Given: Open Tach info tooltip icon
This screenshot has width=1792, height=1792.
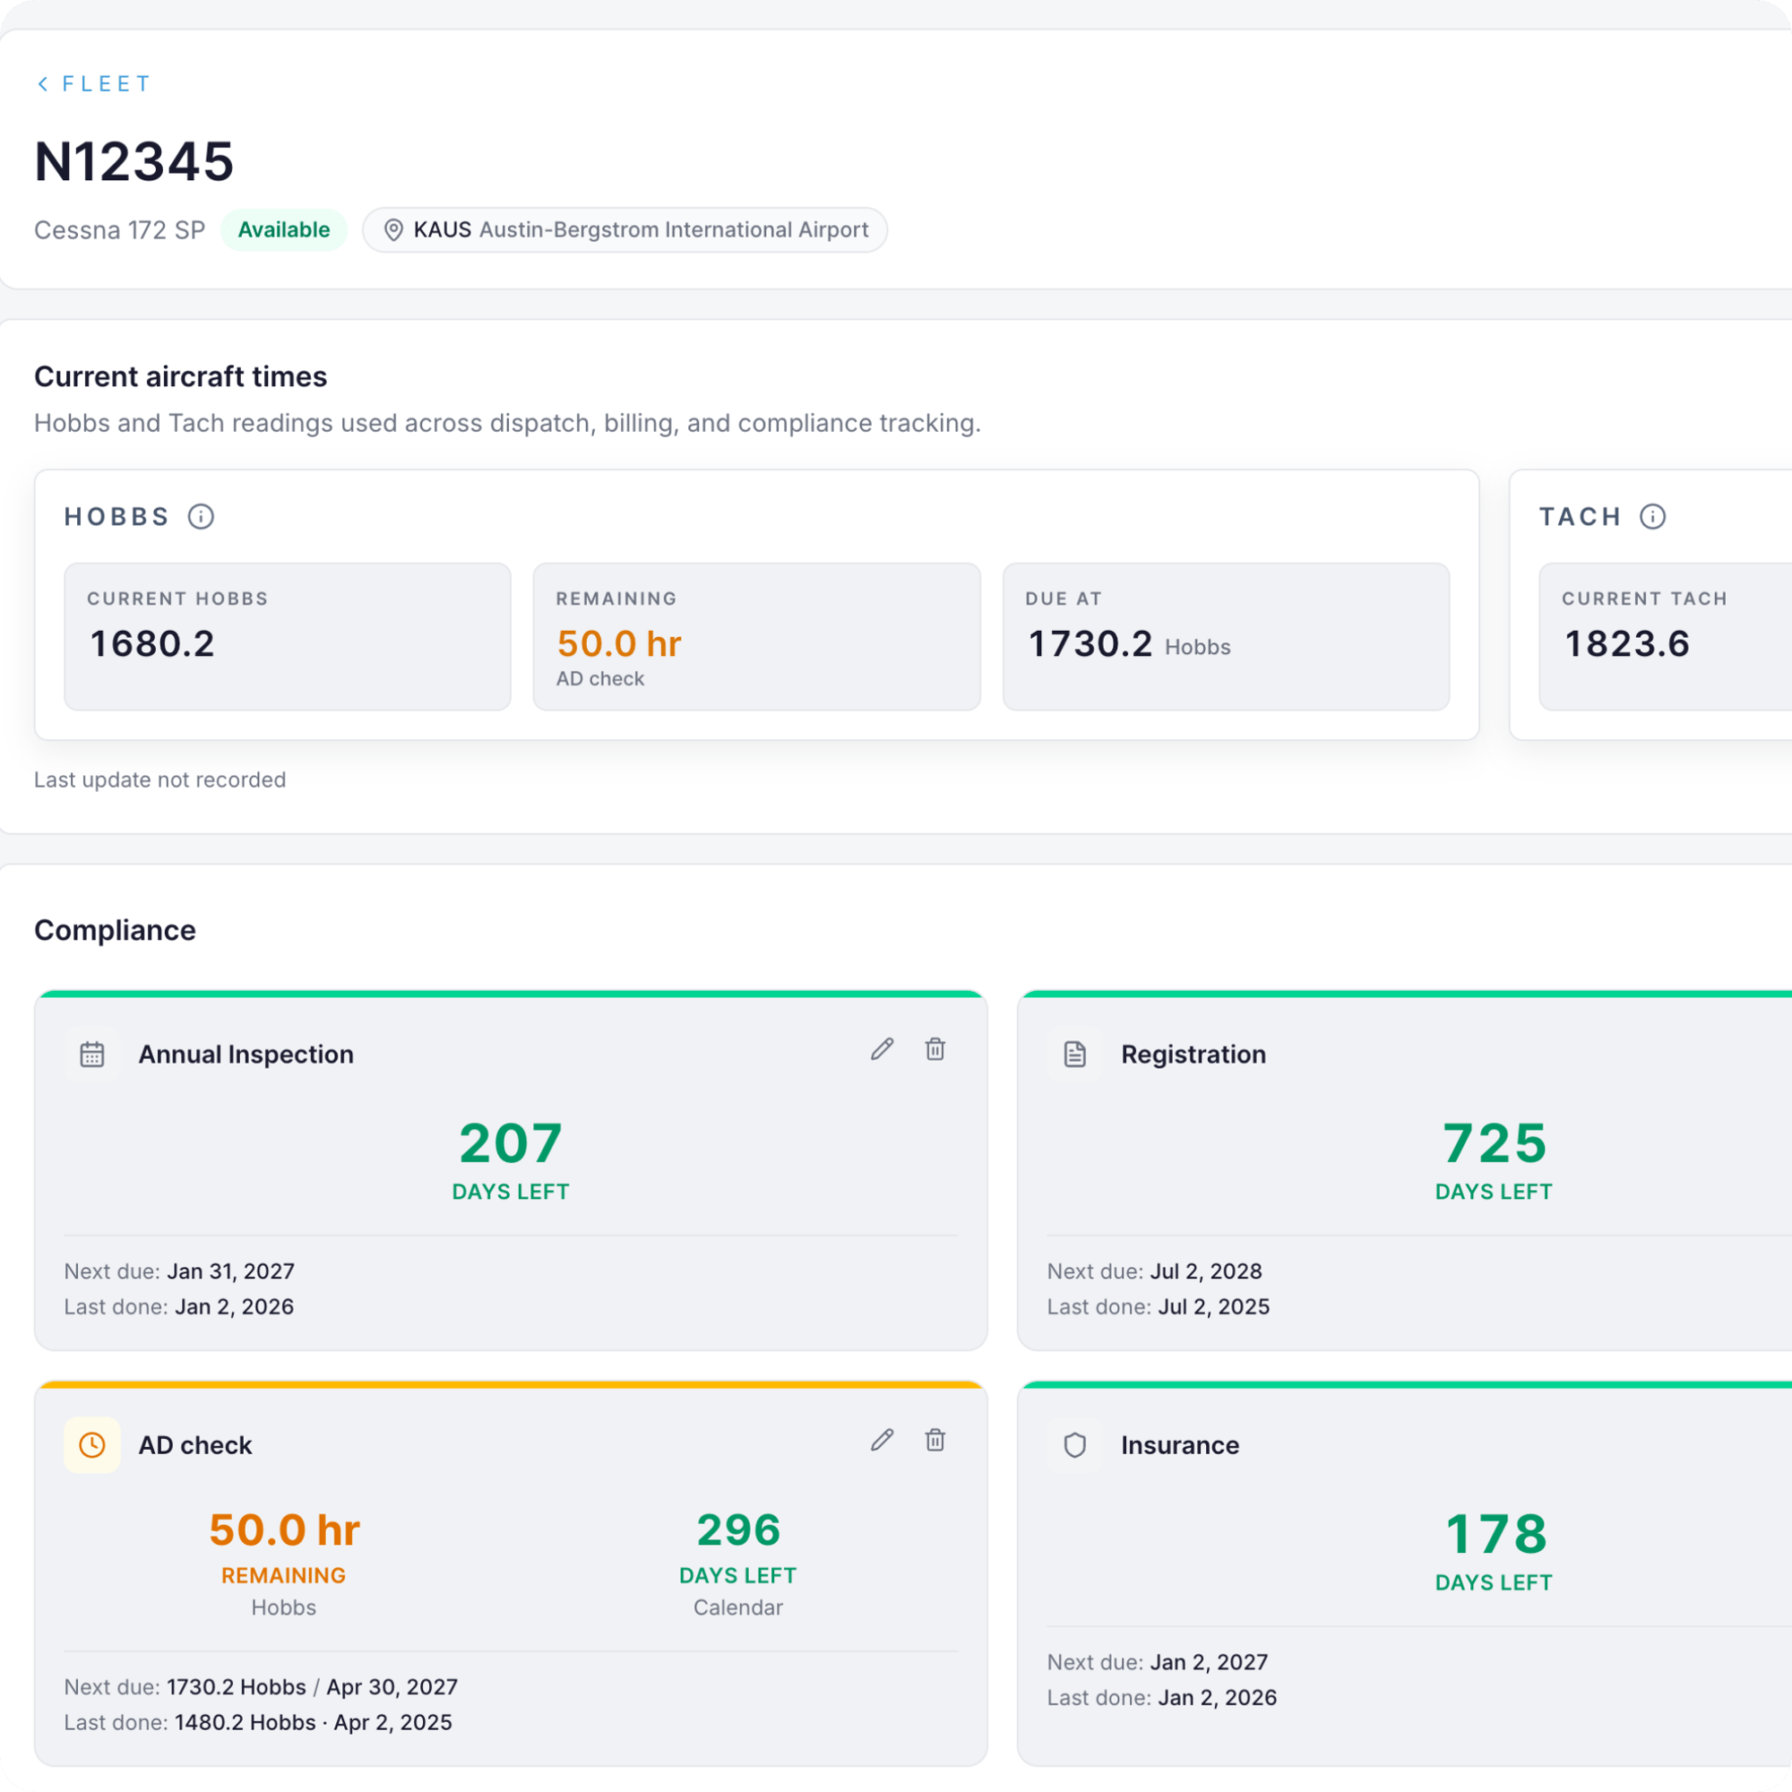Looking at the screenshot, I should [1652, 516].
